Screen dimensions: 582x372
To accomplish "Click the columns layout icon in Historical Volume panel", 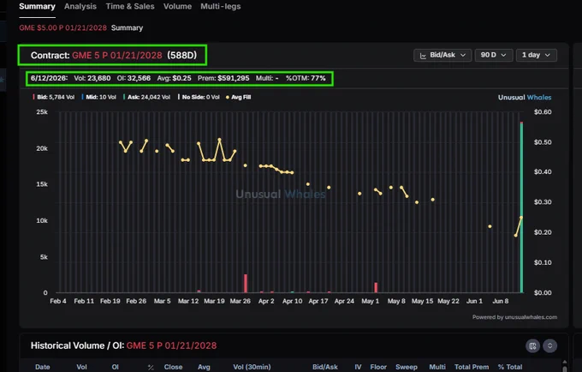I will 532,346.
